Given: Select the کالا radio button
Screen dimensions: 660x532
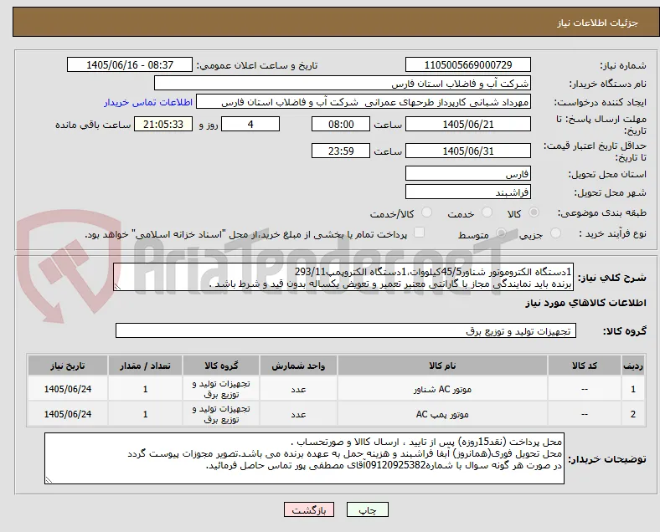Looking at the screenshot, I should (534, 212).
